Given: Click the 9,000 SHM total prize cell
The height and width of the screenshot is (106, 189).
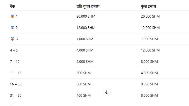Looking at the screenshot, I should pos(149,84).
